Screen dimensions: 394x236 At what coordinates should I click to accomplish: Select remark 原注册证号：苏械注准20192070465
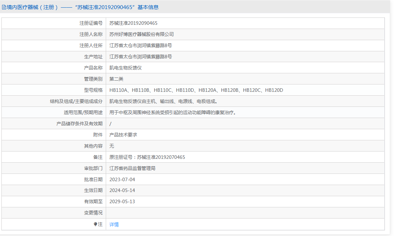tap(147, 157)
